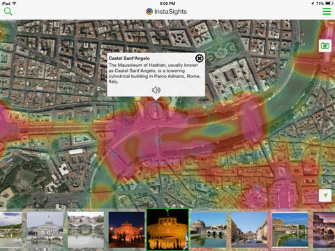Open the red-lit castle at dusk thumbnail
Viewport: 335px width, 251px height.
pos(126,229)
